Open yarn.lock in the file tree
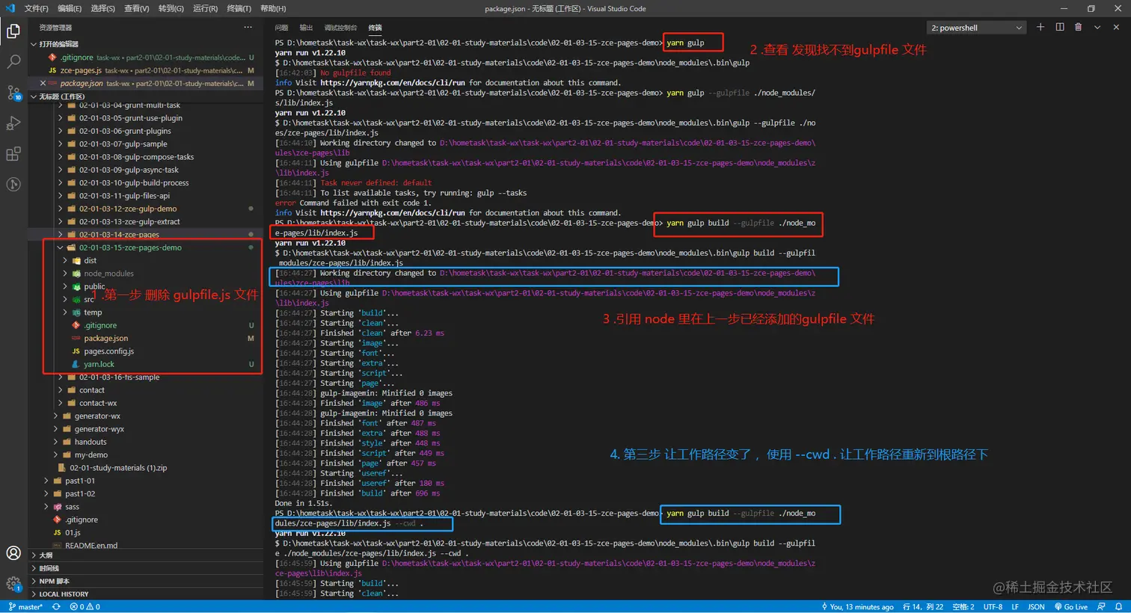1131x613 pixels. coord(99,364)
